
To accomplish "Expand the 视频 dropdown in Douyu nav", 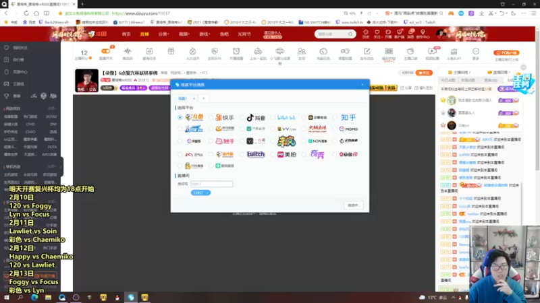I will [184, 34].
